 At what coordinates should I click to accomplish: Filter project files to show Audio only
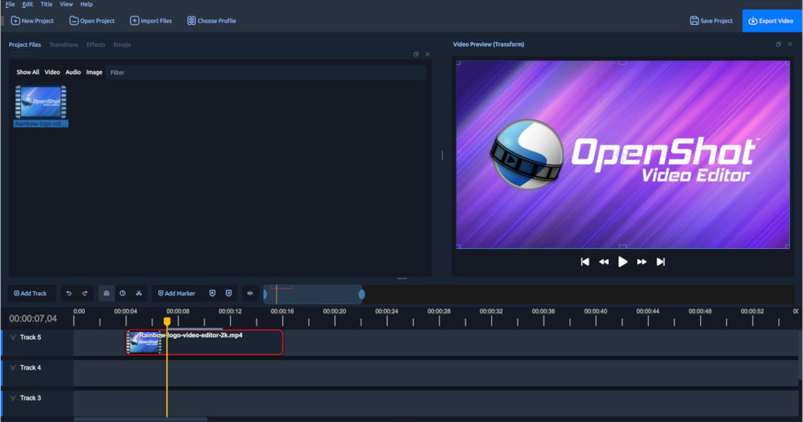point(72,72)
